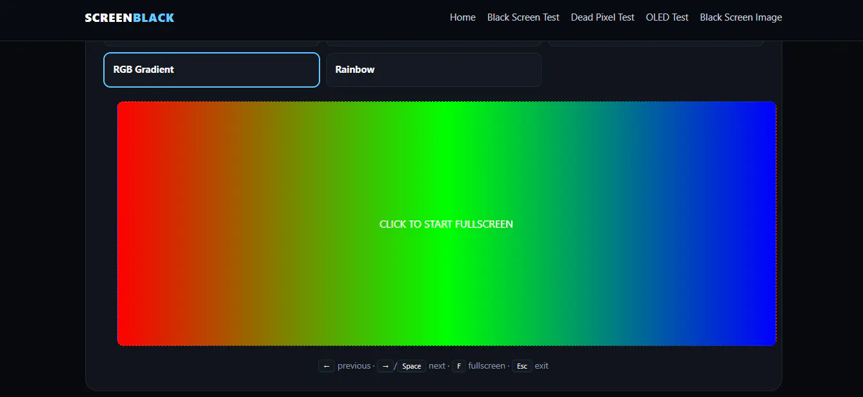Viewport: 863px width, 397px height.
Task: Click the 'previous' label text
Action: click(354, 366)
